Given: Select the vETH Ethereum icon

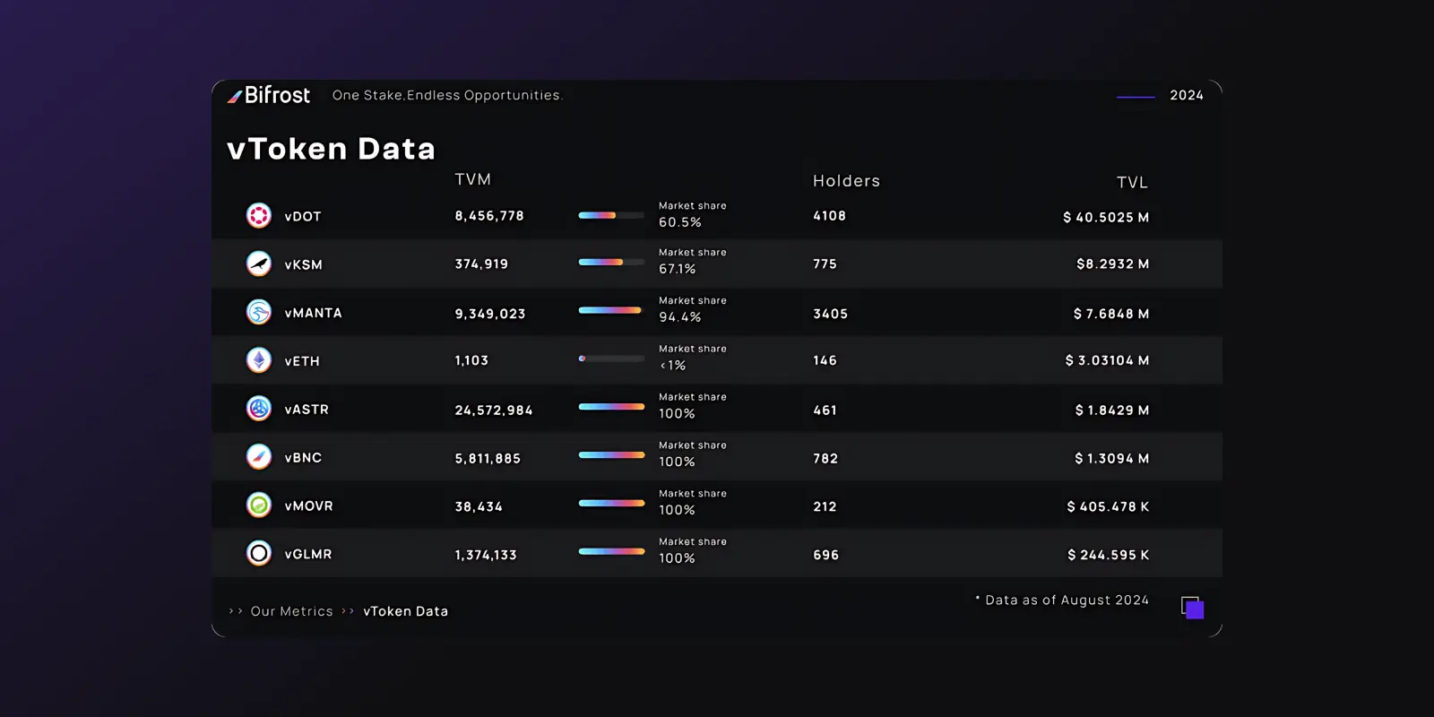Looking at the screenshot, I should (259, 360).
